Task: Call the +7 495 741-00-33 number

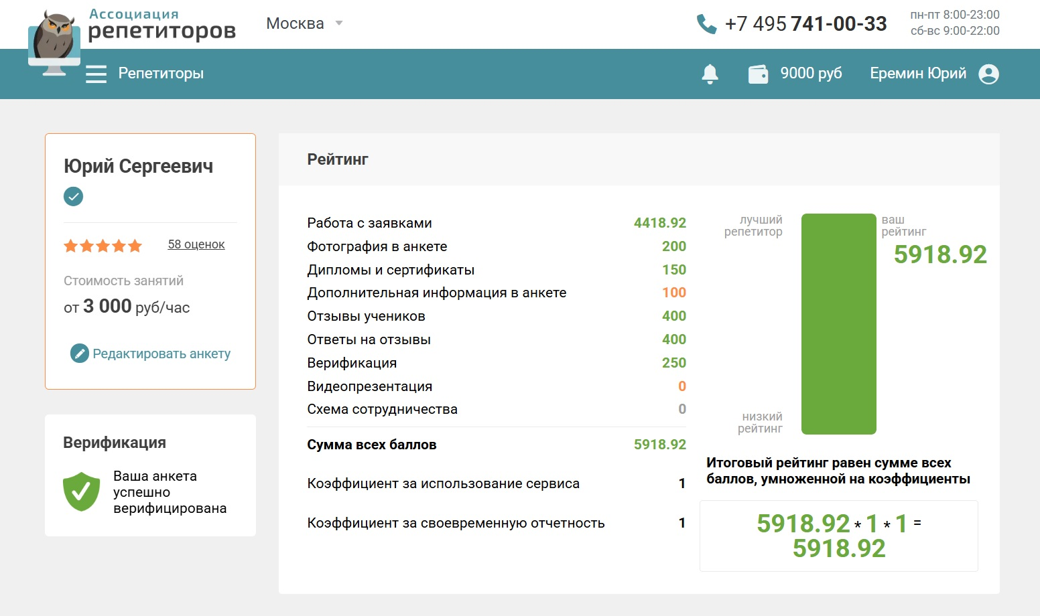Action: coord(805,24)
